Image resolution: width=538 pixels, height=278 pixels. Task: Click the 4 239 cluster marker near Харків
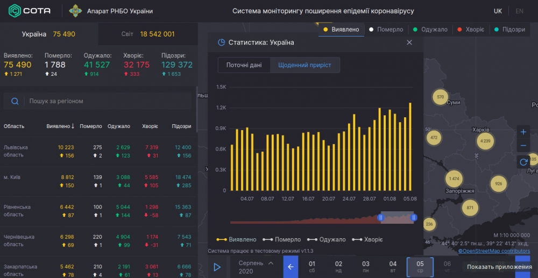click(x=485, y=141)
